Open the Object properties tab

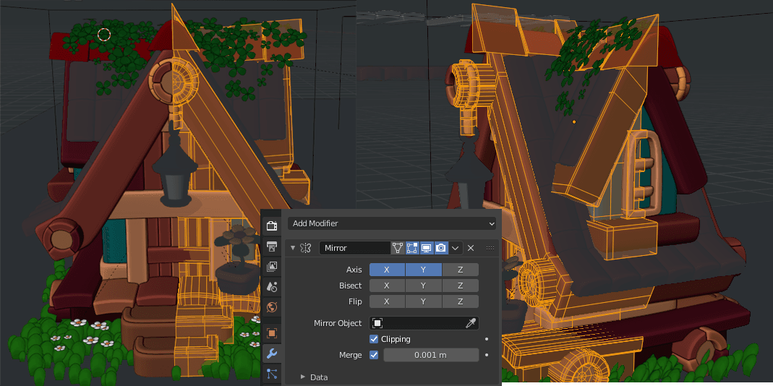click(x=272, y=333)
